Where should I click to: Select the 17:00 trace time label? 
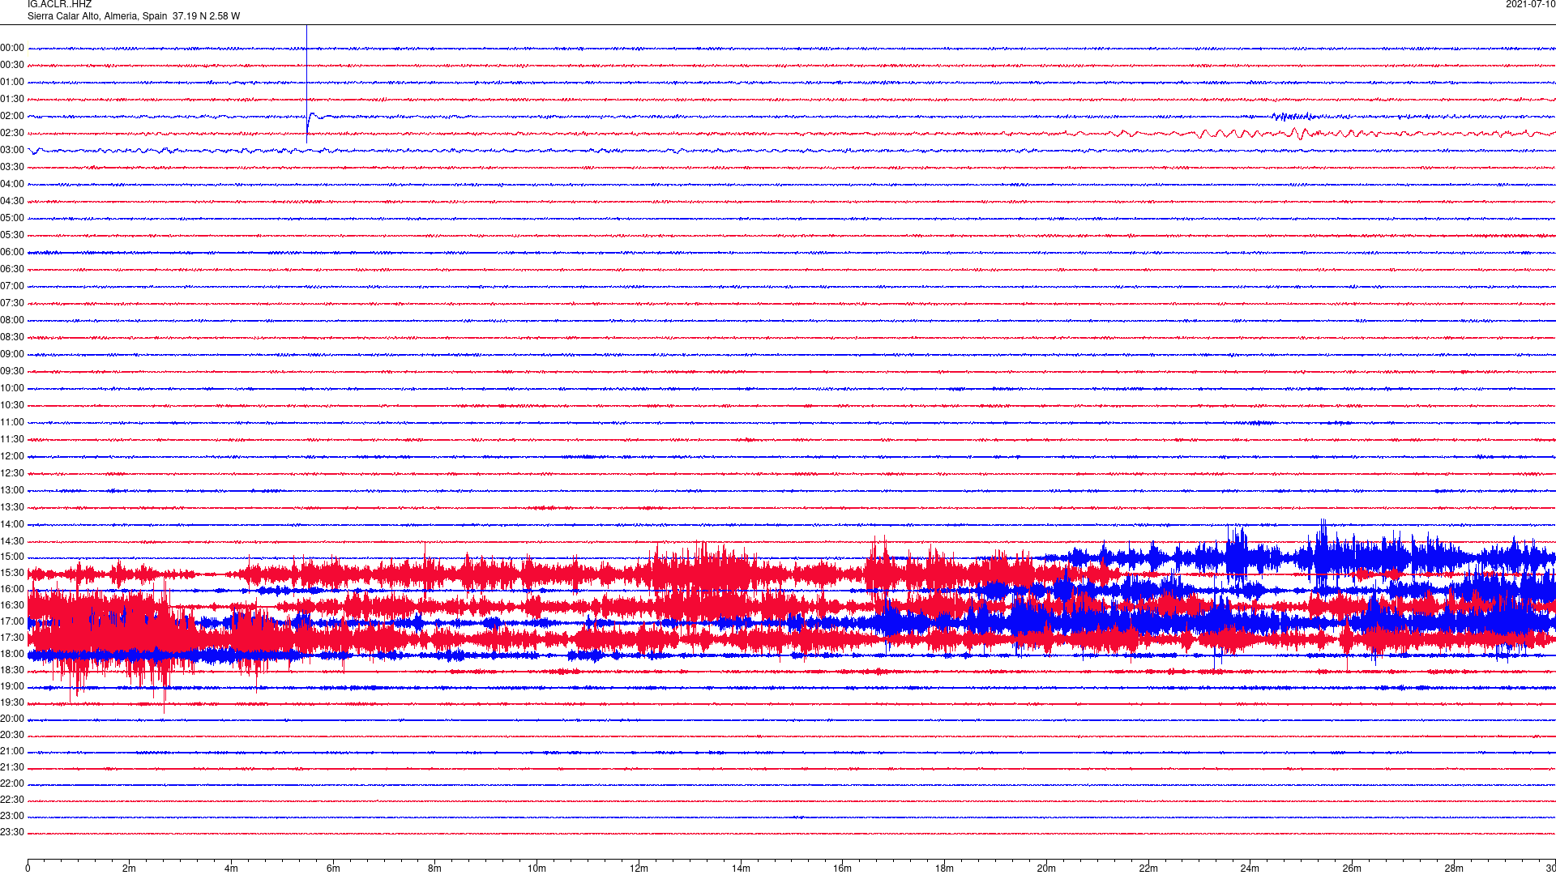pyautogui.click(x=12, y=622)
